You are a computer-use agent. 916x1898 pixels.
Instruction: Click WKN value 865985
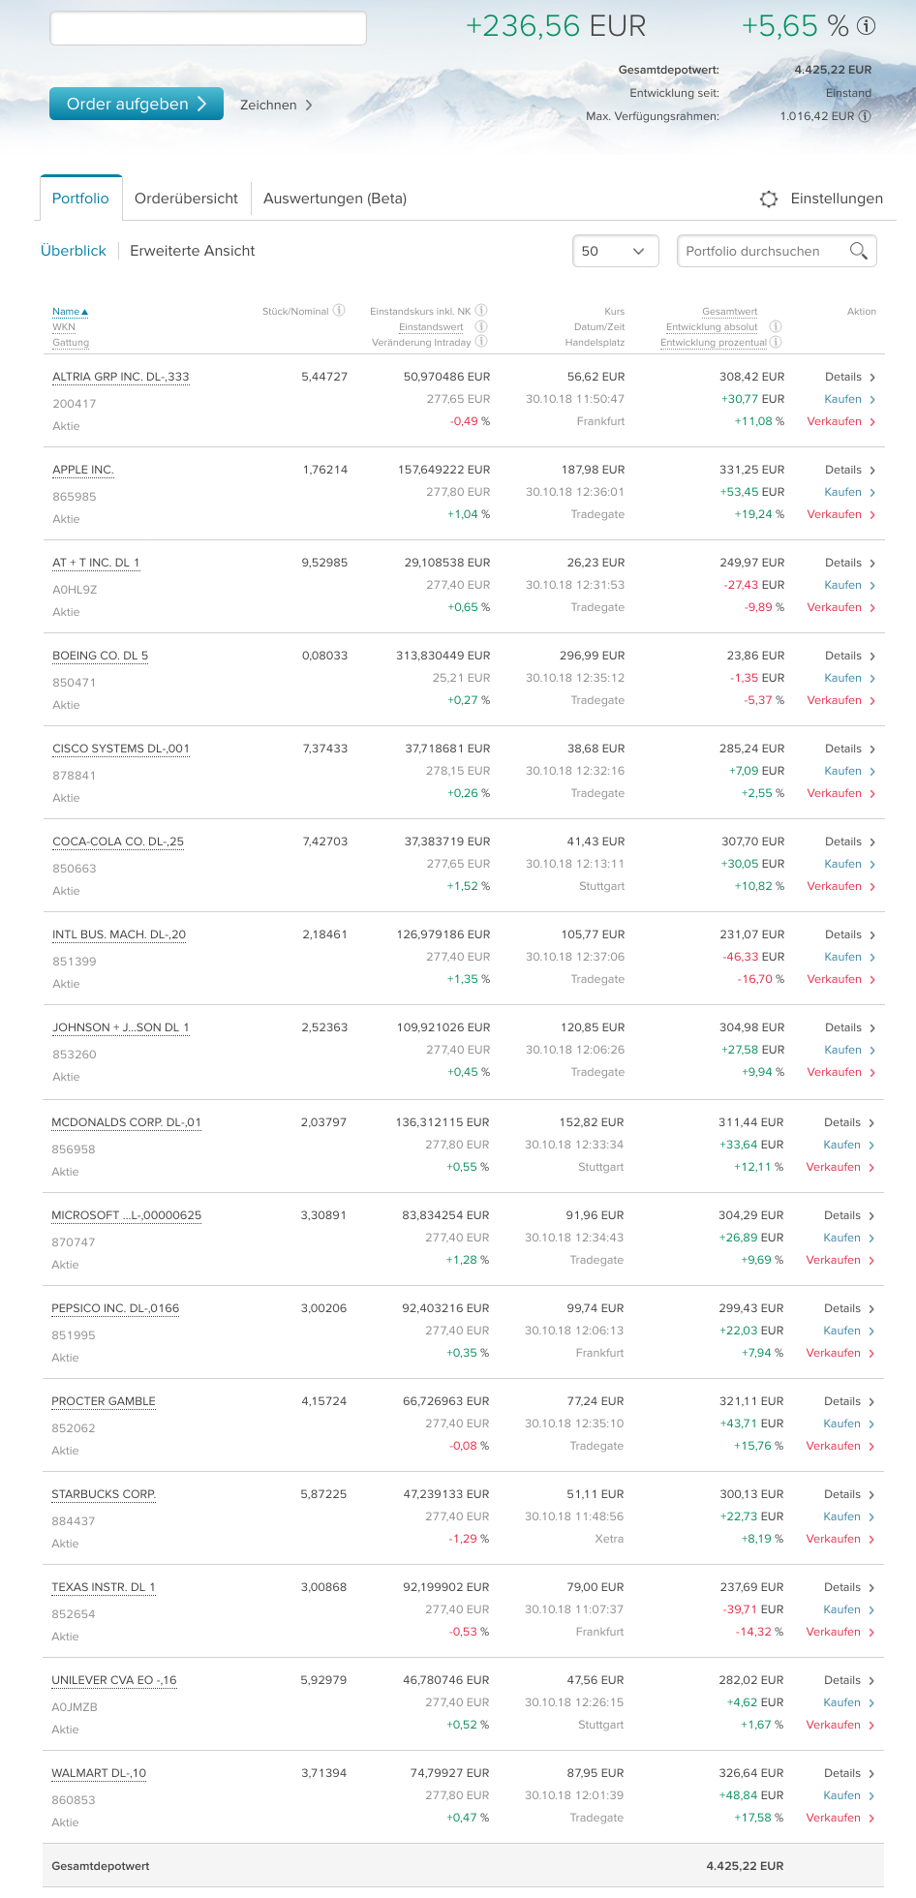(75, 497)
